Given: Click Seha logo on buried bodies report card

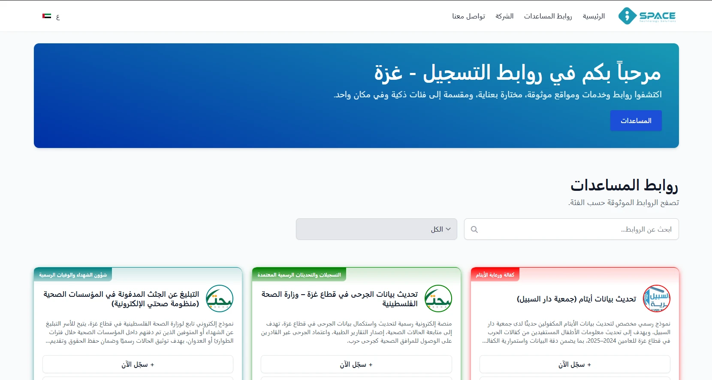Looking at the screenshot, I should [220, 299].
